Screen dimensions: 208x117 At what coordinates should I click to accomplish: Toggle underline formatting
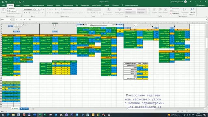coord(29,13)
